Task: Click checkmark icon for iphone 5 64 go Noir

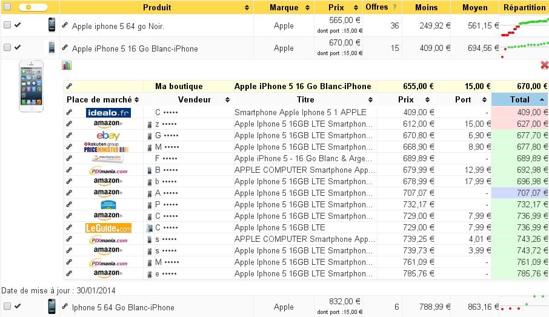Action: [18, 25]
